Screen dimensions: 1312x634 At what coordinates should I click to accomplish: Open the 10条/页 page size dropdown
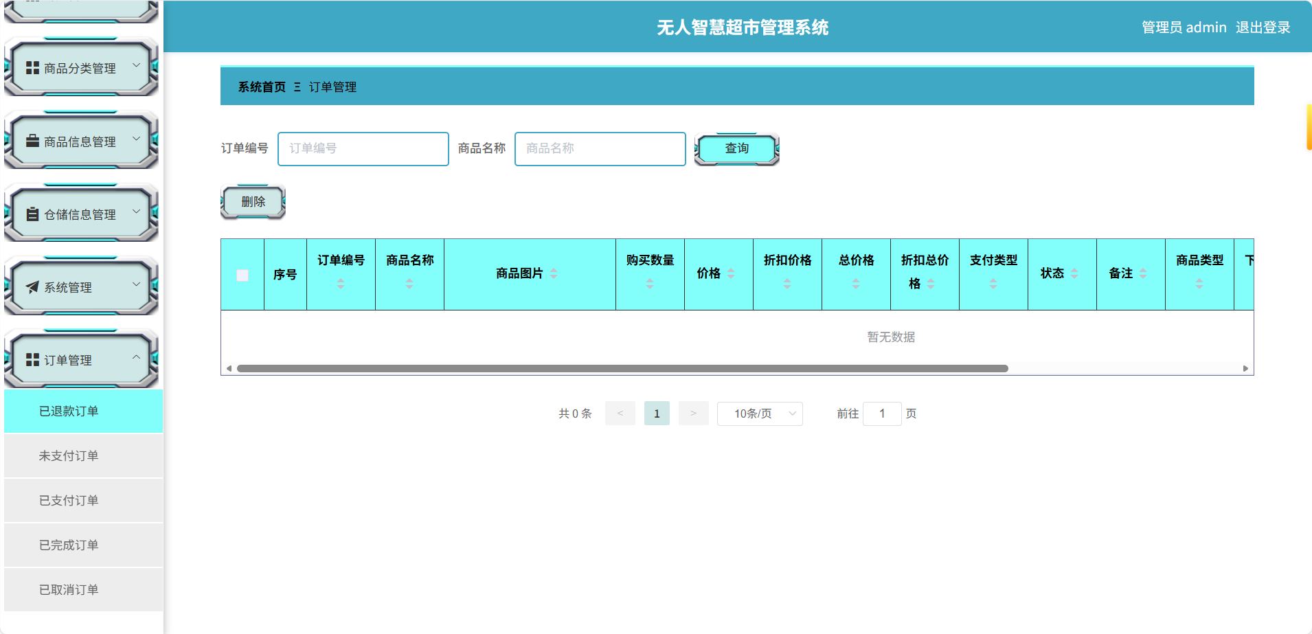(760, 414)
